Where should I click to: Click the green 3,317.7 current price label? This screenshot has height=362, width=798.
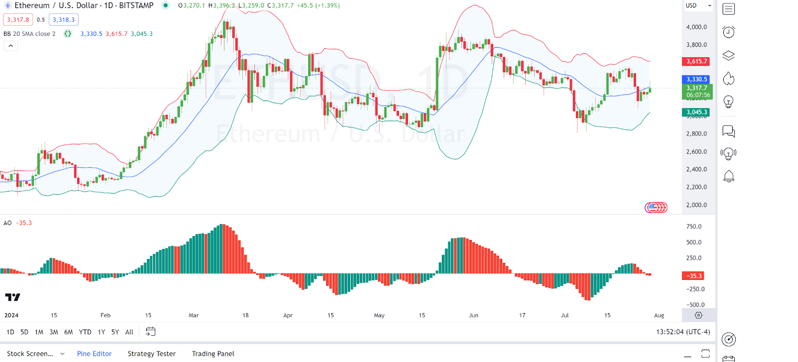(697, 91)
